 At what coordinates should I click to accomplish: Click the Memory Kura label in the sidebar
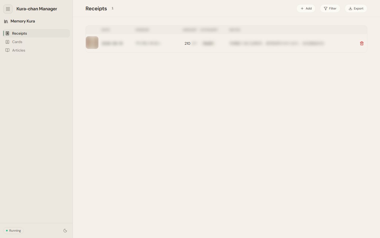point(23,21)
